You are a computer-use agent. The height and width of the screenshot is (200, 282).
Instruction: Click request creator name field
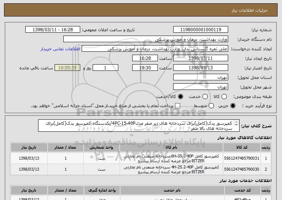(x=155, y=49)
